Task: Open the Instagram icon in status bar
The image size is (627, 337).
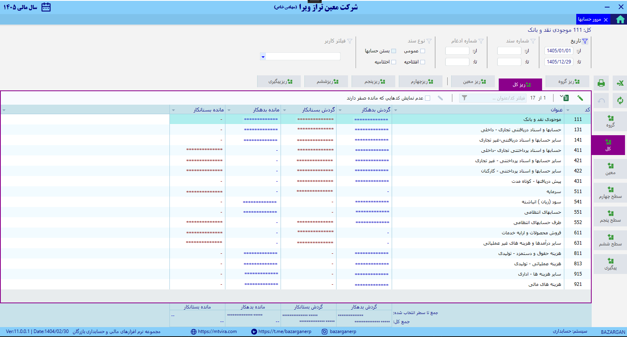Action: [x=325, y=332]
